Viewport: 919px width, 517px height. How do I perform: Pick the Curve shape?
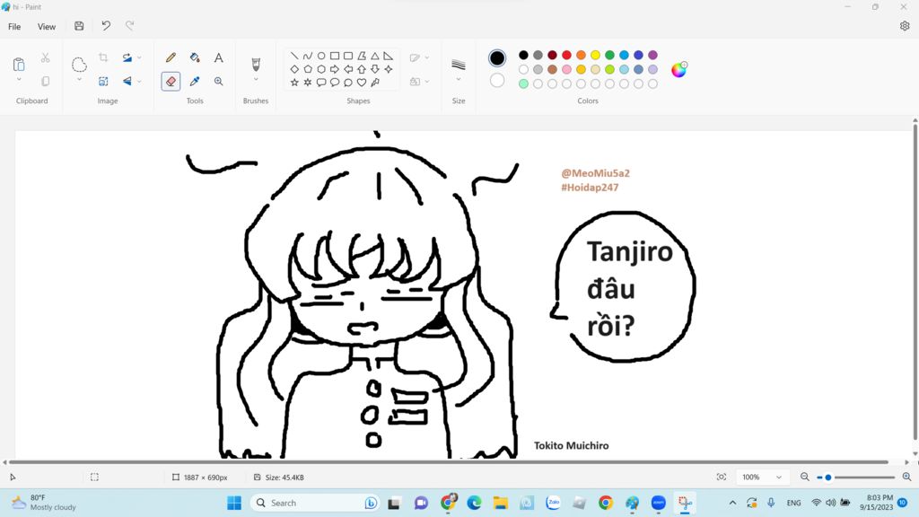click(308, 56)
